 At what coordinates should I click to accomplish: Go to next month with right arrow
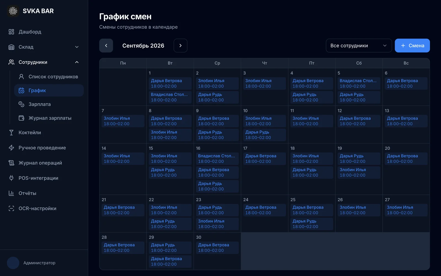181,46
